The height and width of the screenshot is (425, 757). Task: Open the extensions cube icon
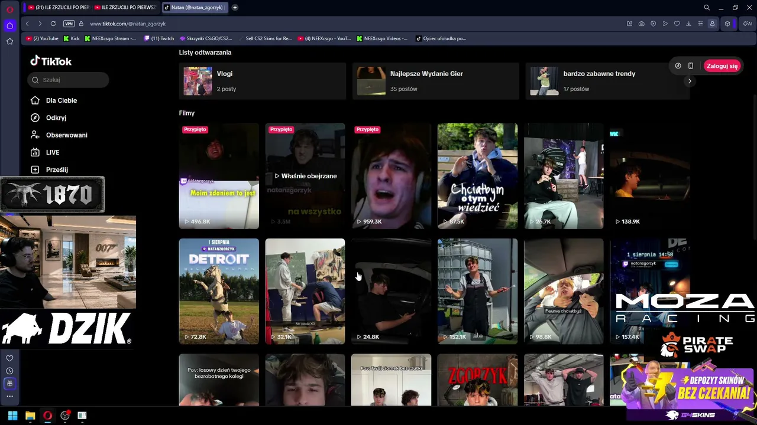coord(727,24)
